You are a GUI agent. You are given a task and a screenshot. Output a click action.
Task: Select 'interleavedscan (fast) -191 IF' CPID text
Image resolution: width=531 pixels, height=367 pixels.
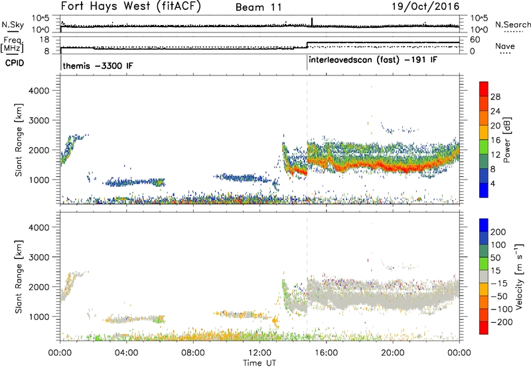click(x=373, y=60)
